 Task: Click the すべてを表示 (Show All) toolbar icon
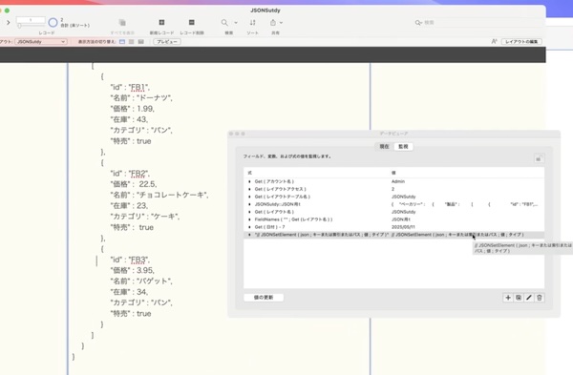click(122, 23)
